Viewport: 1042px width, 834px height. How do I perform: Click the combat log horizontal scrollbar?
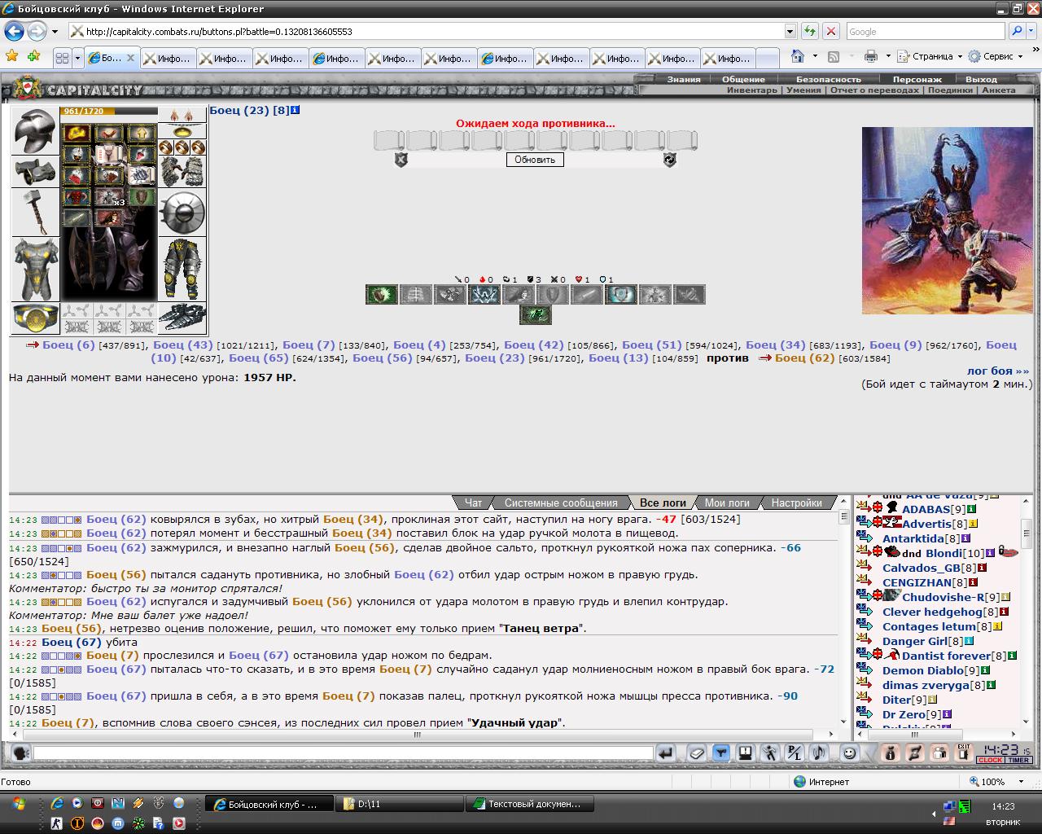(423, 734)
